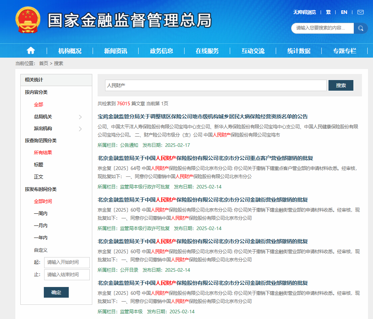Focus the 人民财产 search query box

pos(216,85)
